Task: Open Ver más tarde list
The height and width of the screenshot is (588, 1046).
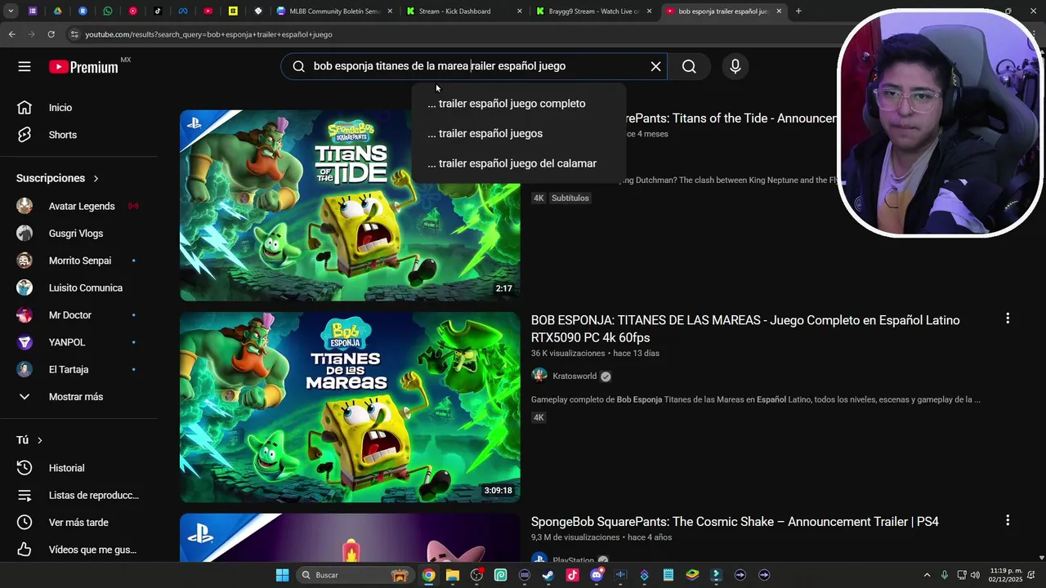Action: pos(78,523)
